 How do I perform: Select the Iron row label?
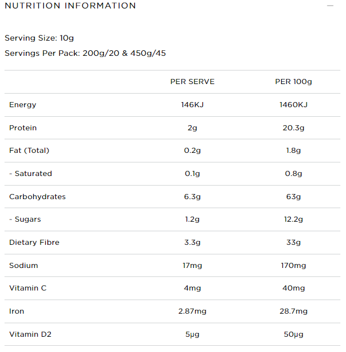(x=17, y=311)
